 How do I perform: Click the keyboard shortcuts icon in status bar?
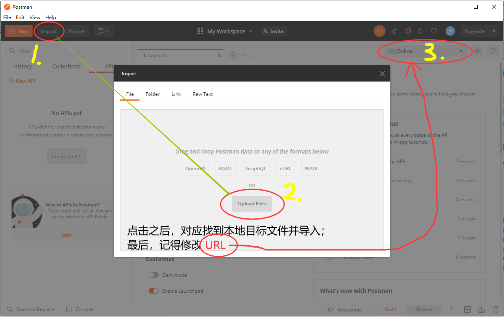pos(481,309)
